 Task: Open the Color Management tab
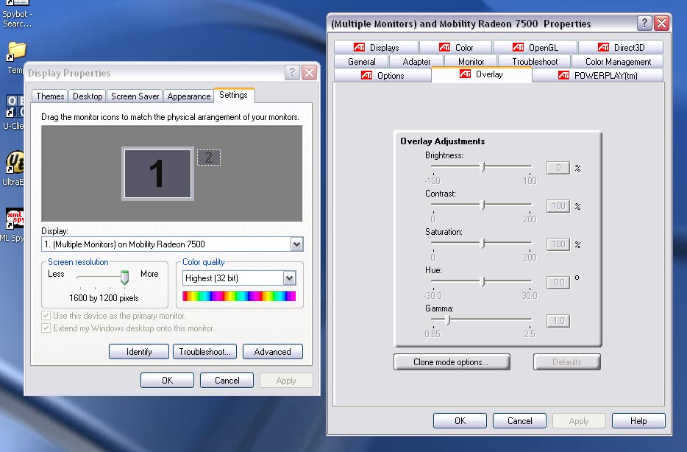(x=618, y=61)
